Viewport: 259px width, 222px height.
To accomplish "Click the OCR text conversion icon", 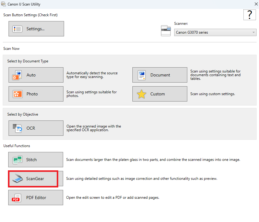I will coord(17,128).
